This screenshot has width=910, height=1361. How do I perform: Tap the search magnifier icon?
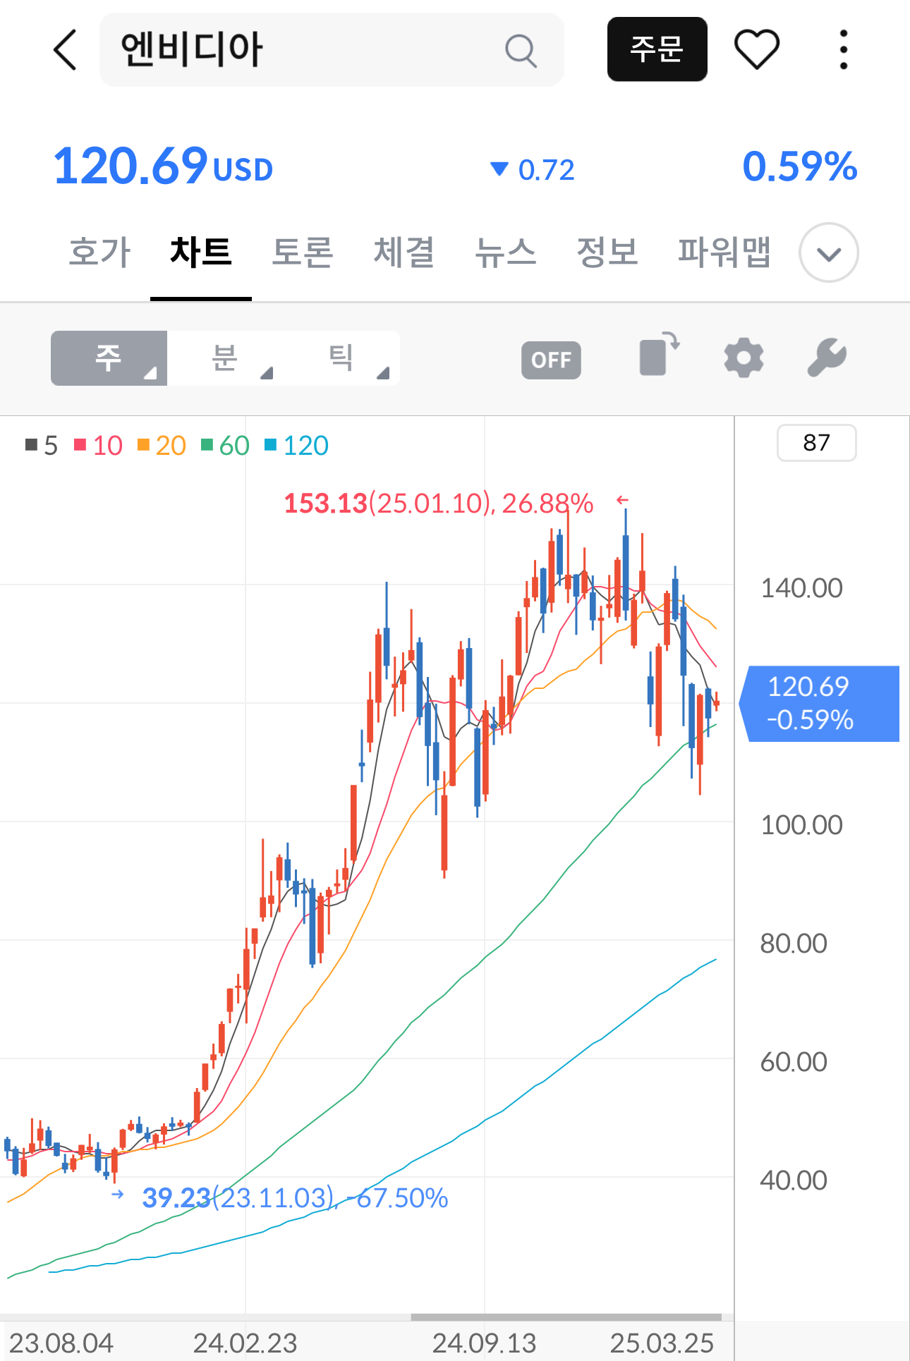pyautogui.click(x=521, y=50)
